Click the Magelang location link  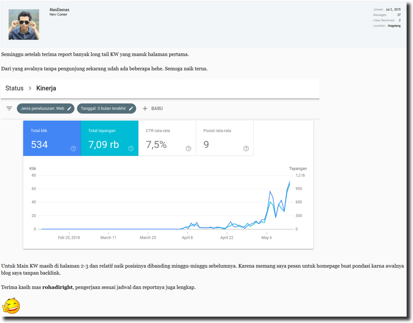point(394,26)
